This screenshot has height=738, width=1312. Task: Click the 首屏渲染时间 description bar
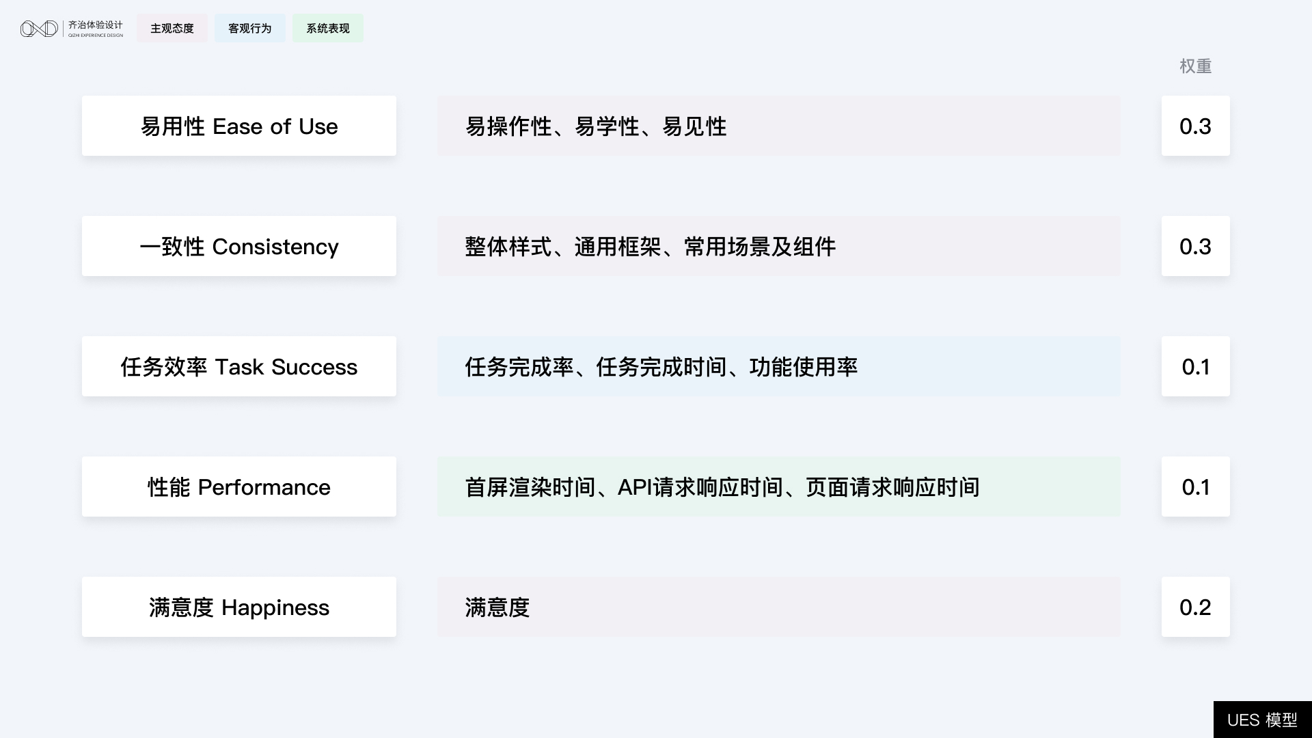tap(779, 487)
